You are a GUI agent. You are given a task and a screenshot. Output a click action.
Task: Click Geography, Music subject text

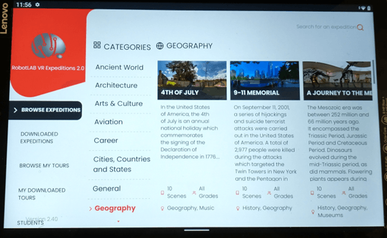[x=190, y=208]
